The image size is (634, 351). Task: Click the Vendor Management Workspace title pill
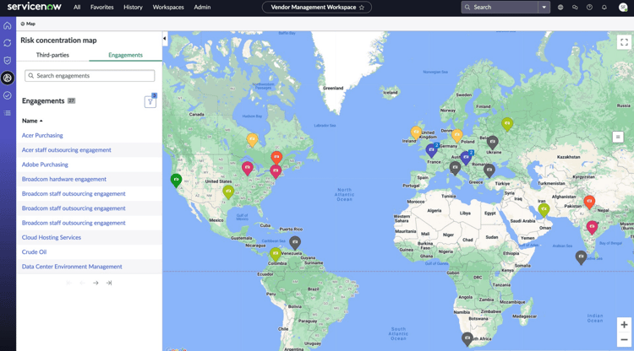[317, 8]
